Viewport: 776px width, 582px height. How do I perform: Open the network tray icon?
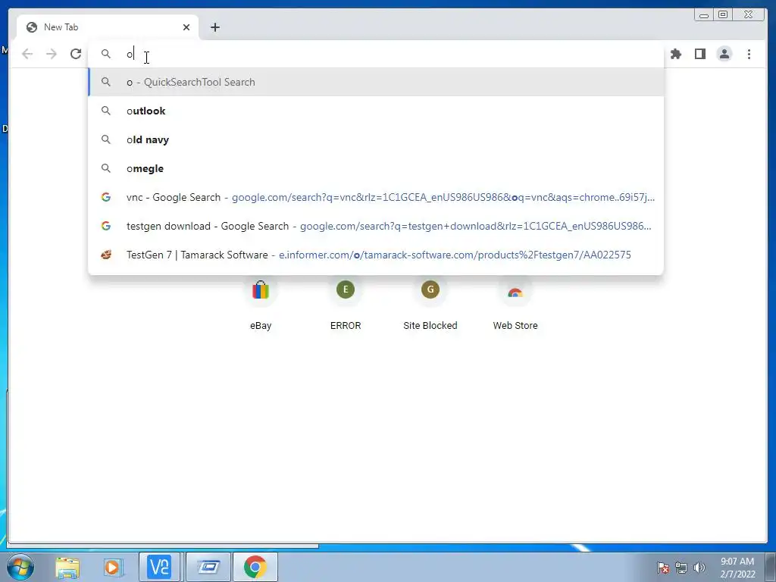coord(681,568)
